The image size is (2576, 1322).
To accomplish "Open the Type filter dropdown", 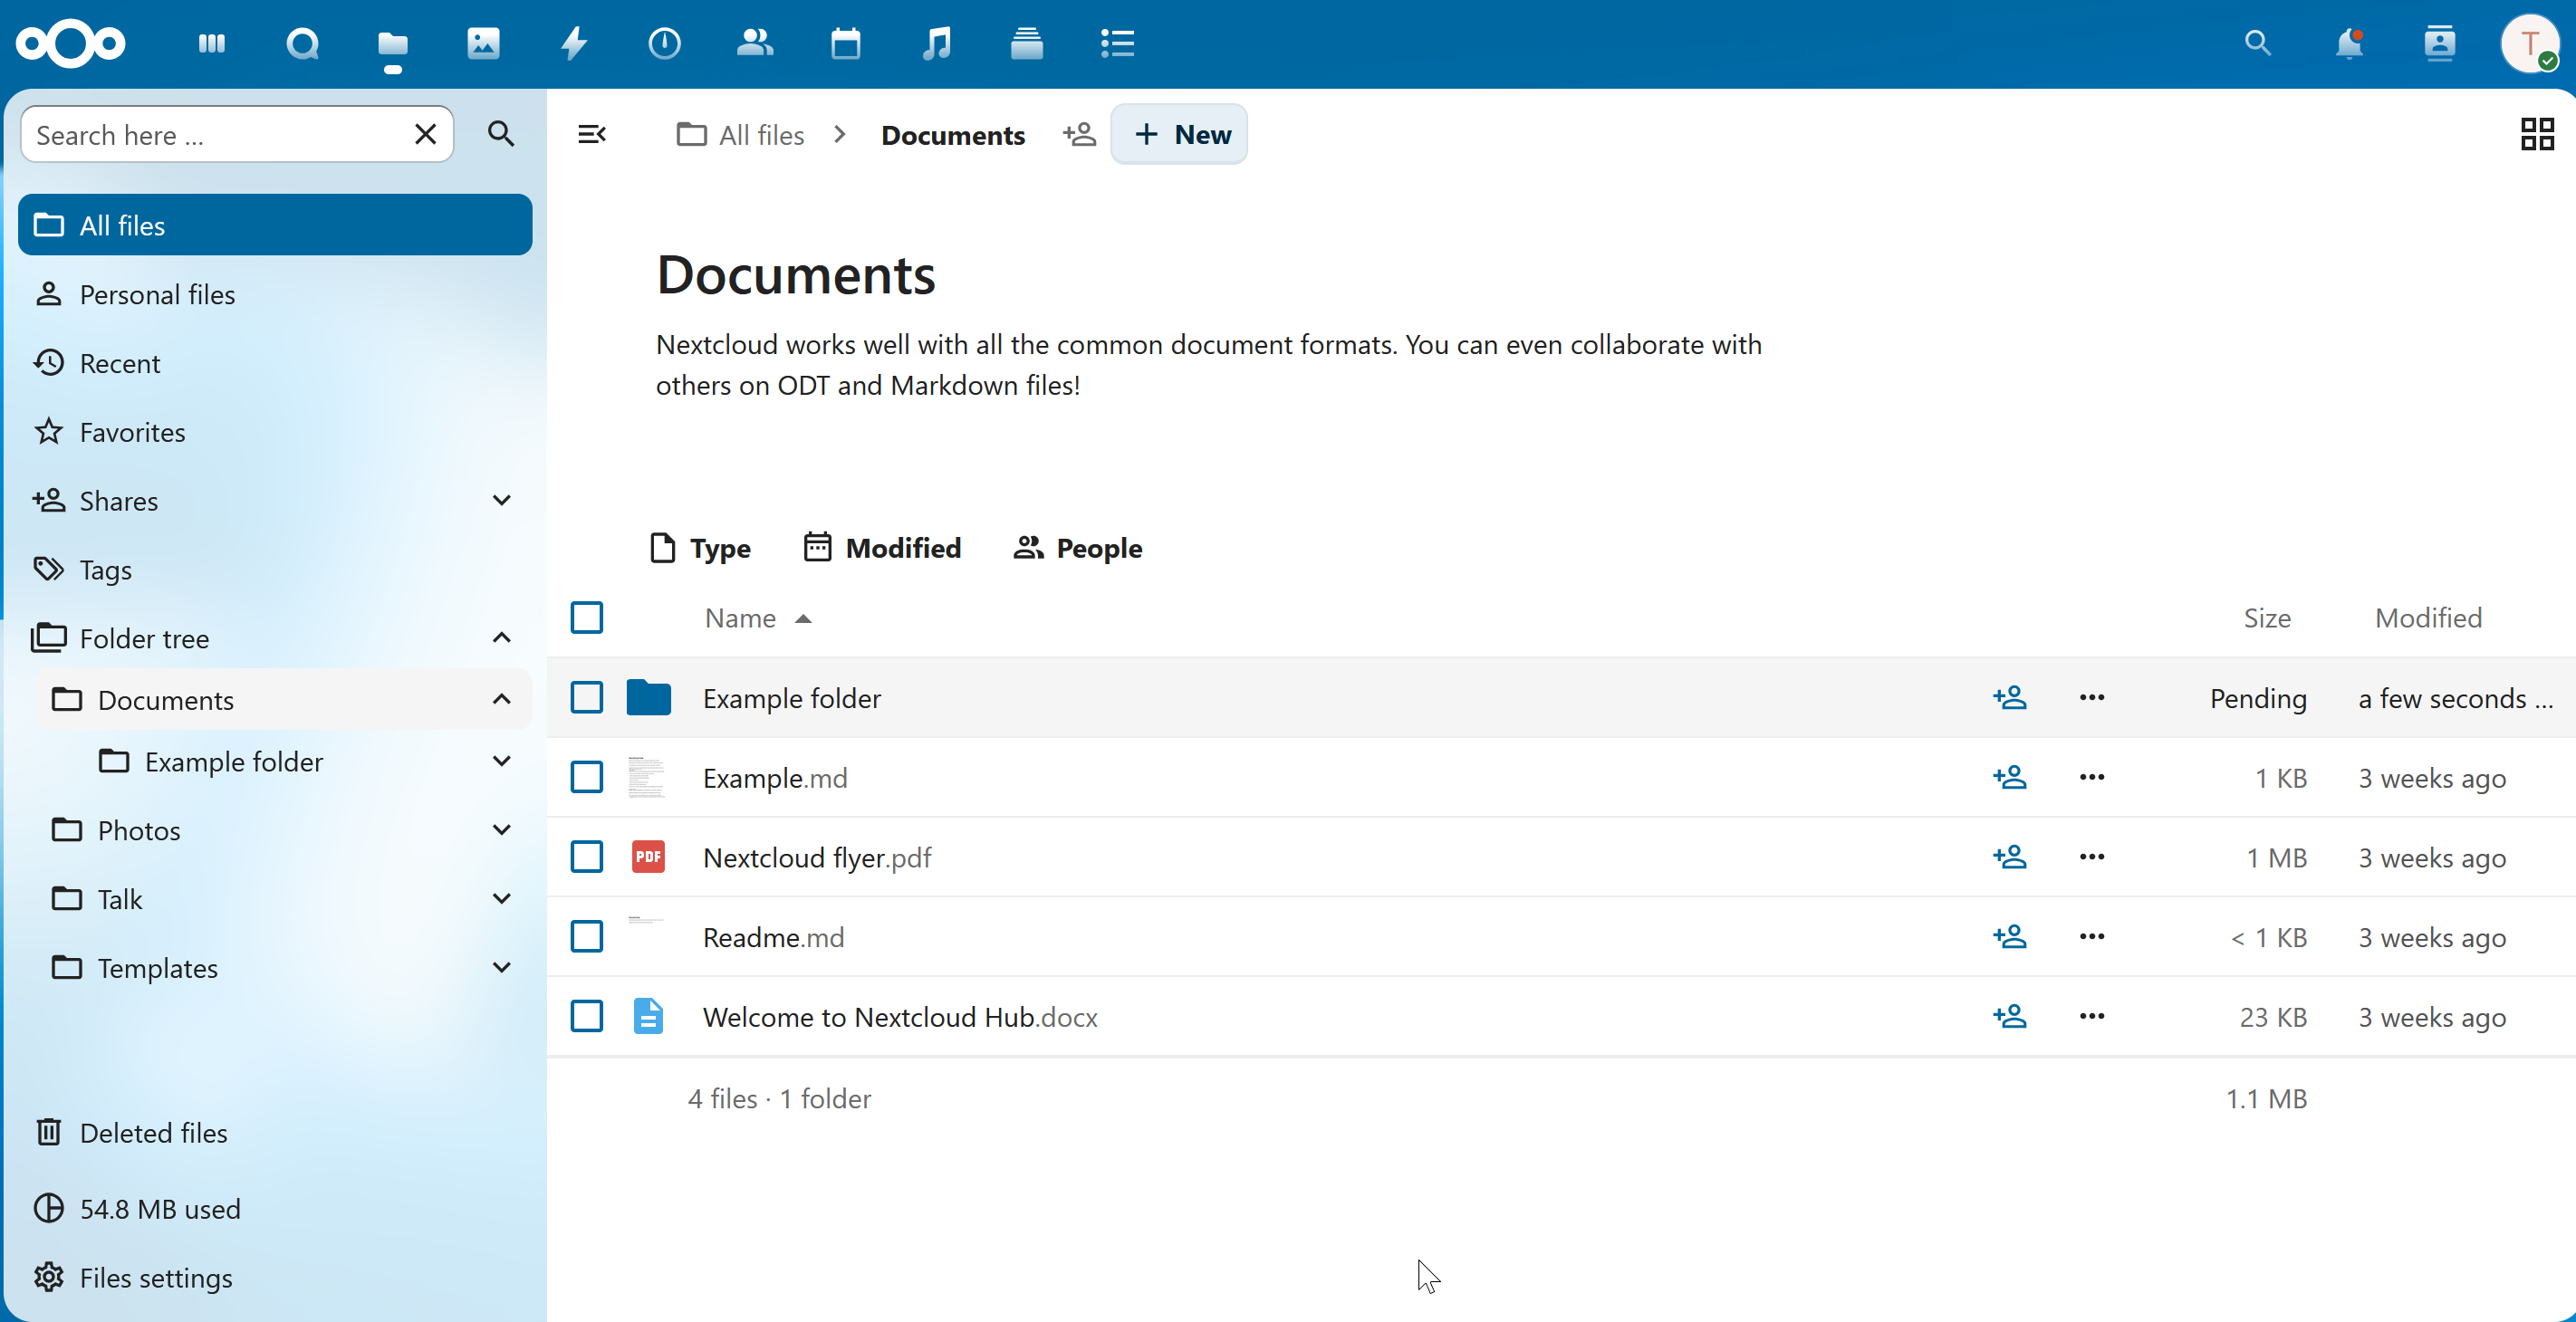I will click(x=700, y=548).
